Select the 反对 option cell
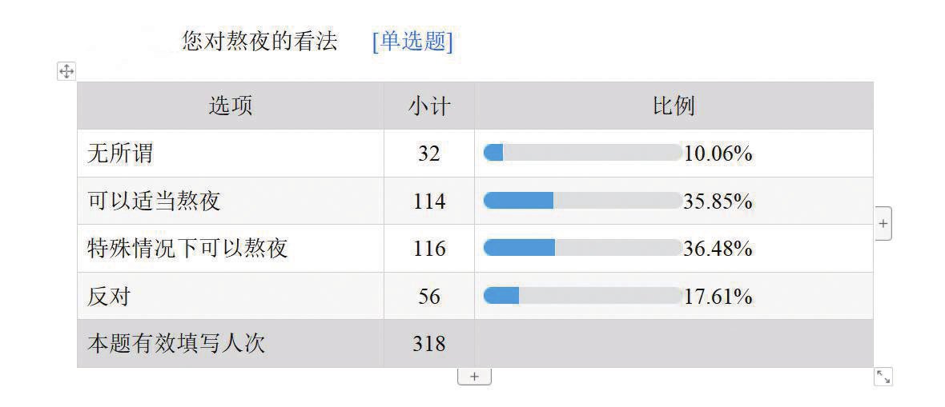The width and height of the screenshot is (945, 407). pos(230,296)
